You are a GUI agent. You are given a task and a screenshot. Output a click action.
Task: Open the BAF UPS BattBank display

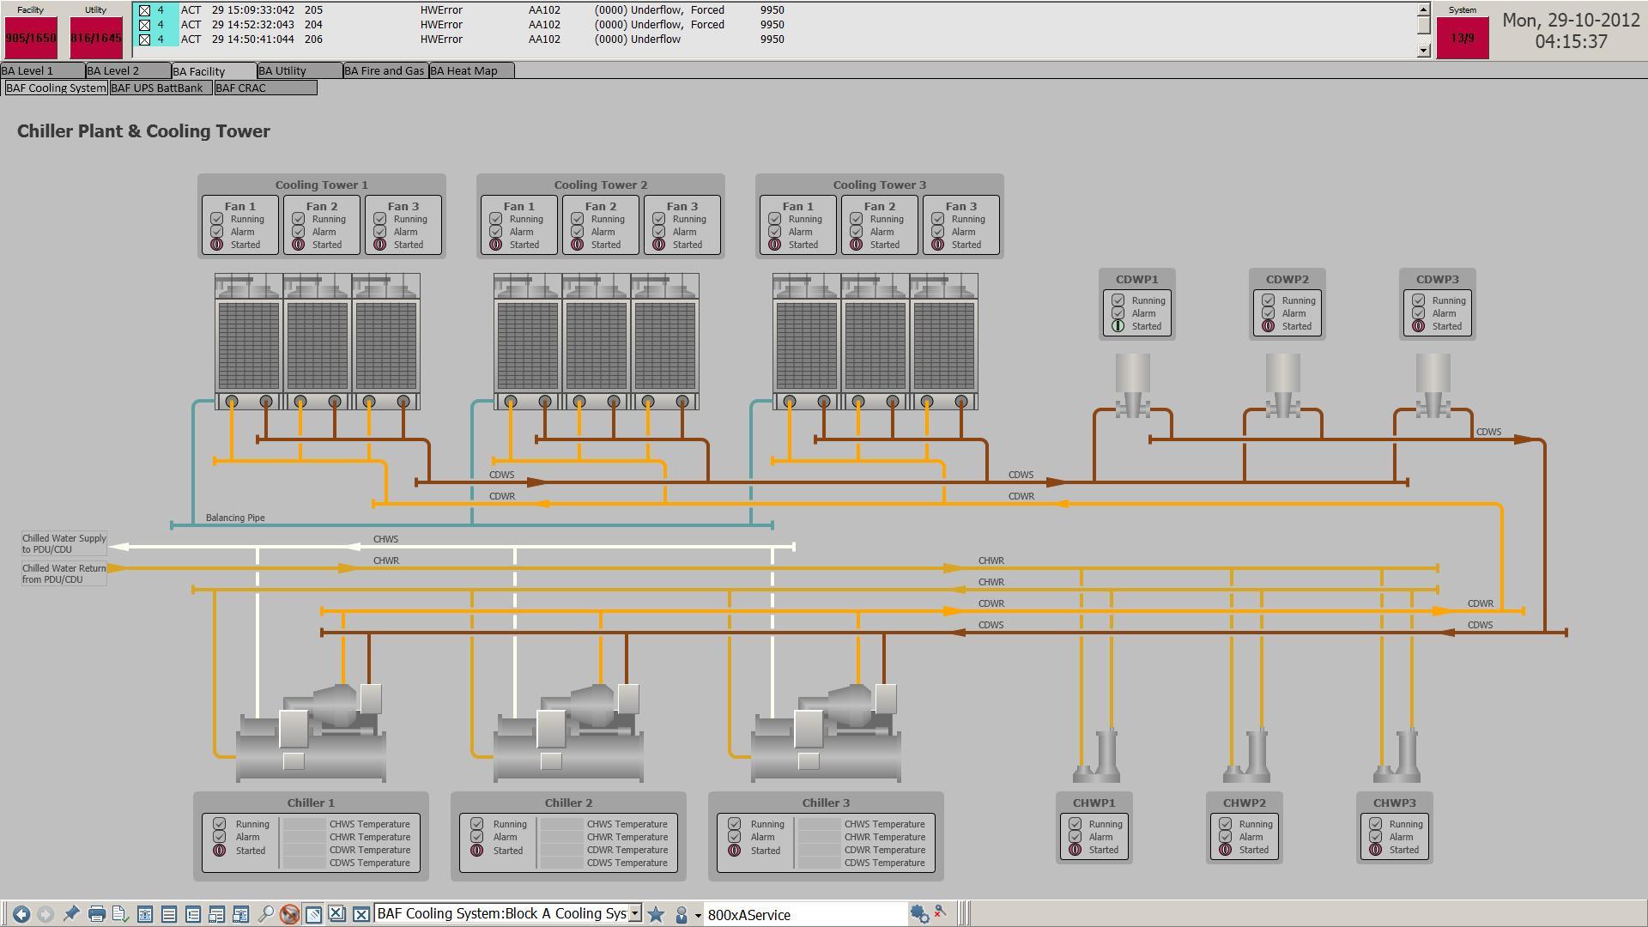pyautogui.click(x=161, y=88)
